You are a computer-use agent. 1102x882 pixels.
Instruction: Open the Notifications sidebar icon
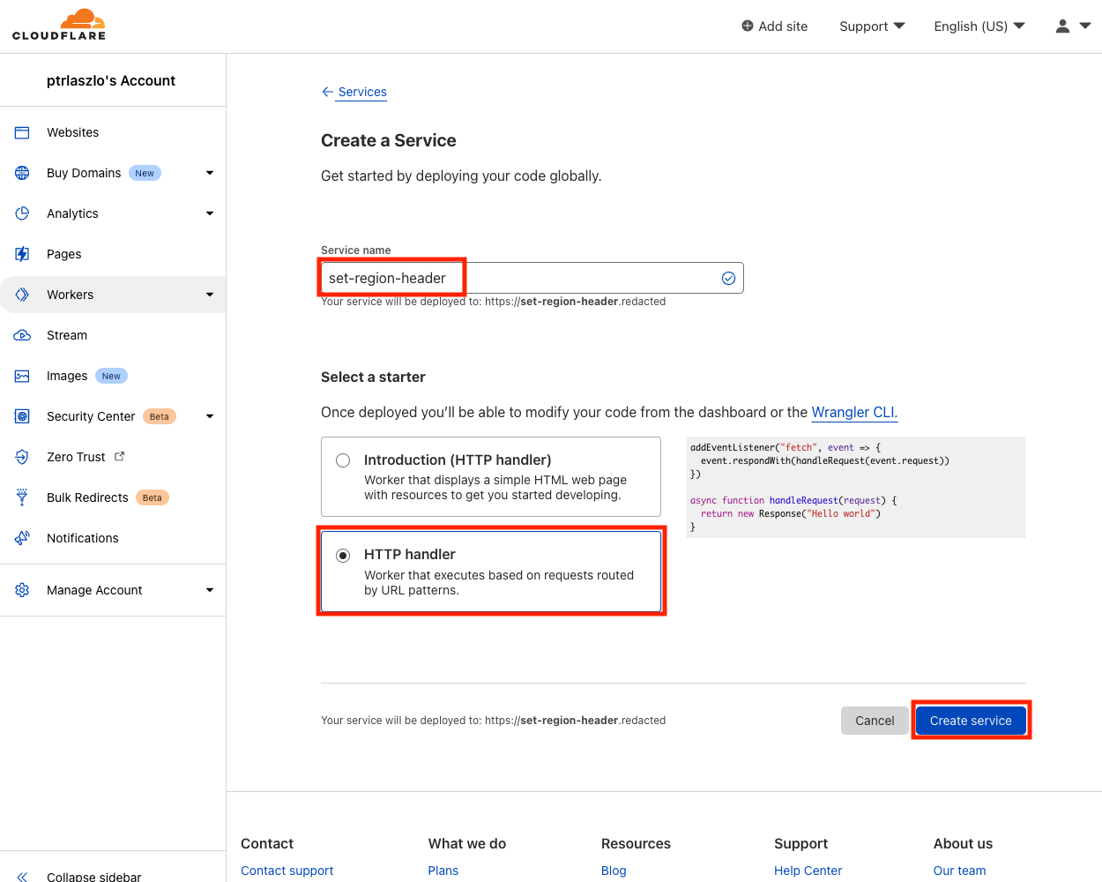coord(21,538)
